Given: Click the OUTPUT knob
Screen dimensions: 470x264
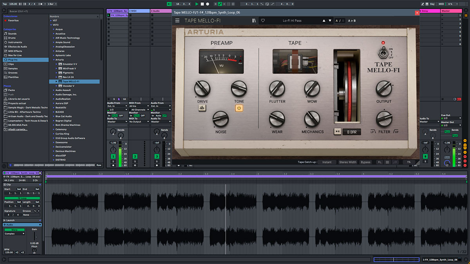Looking at the screenshot, I should point(384,89).
